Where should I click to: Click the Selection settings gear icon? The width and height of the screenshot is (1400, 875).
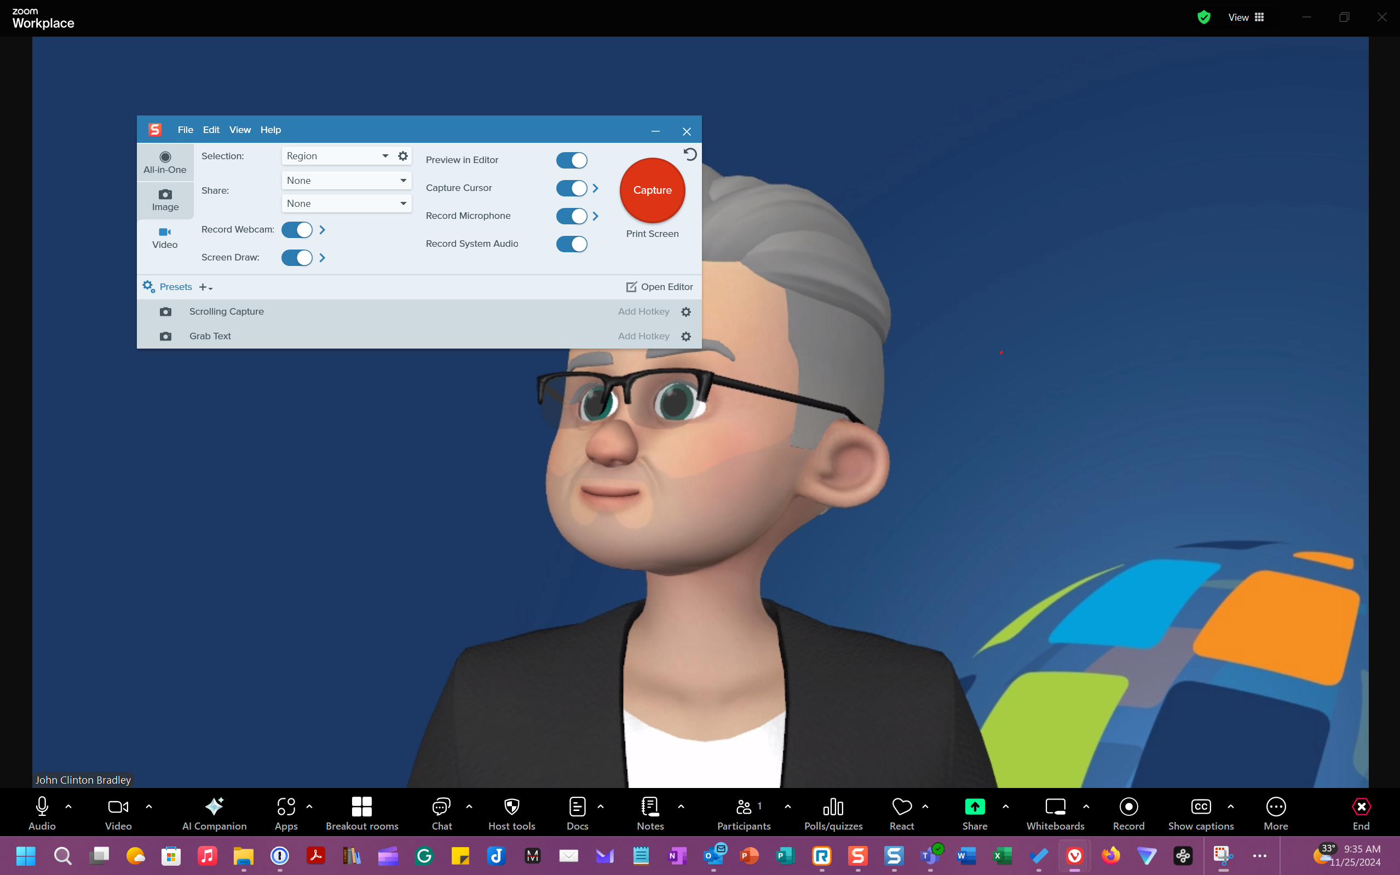click(x=403, y=155)
